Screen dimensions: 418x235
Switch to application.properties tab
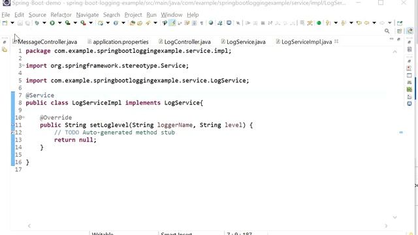pos(118,42)
